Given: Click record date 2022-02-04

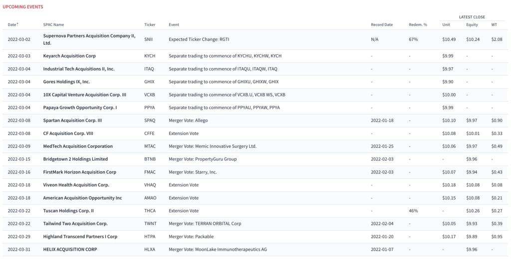Looking at the screenshot, I should [382, 224].
